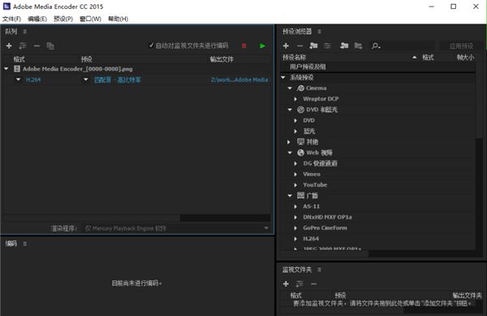Screen dimensions: 487x316
Task: Click the preset settings icon in preset browser
Action: pyautogui.click(x=327, y=46)
